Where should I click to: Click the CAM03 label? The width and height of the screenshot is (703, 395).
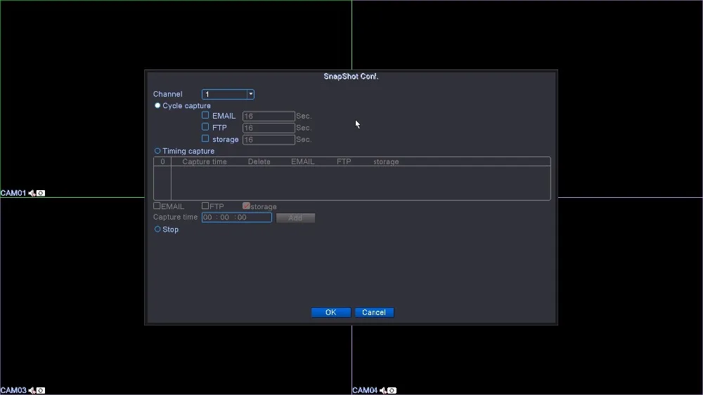click(x=13, y=391)
